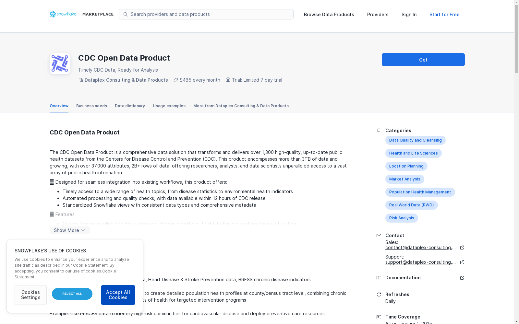The height and width of the screenshot is (324, 519).
Task: Select Data Quality and Cleansing category
Action: [x=416, y=140]
